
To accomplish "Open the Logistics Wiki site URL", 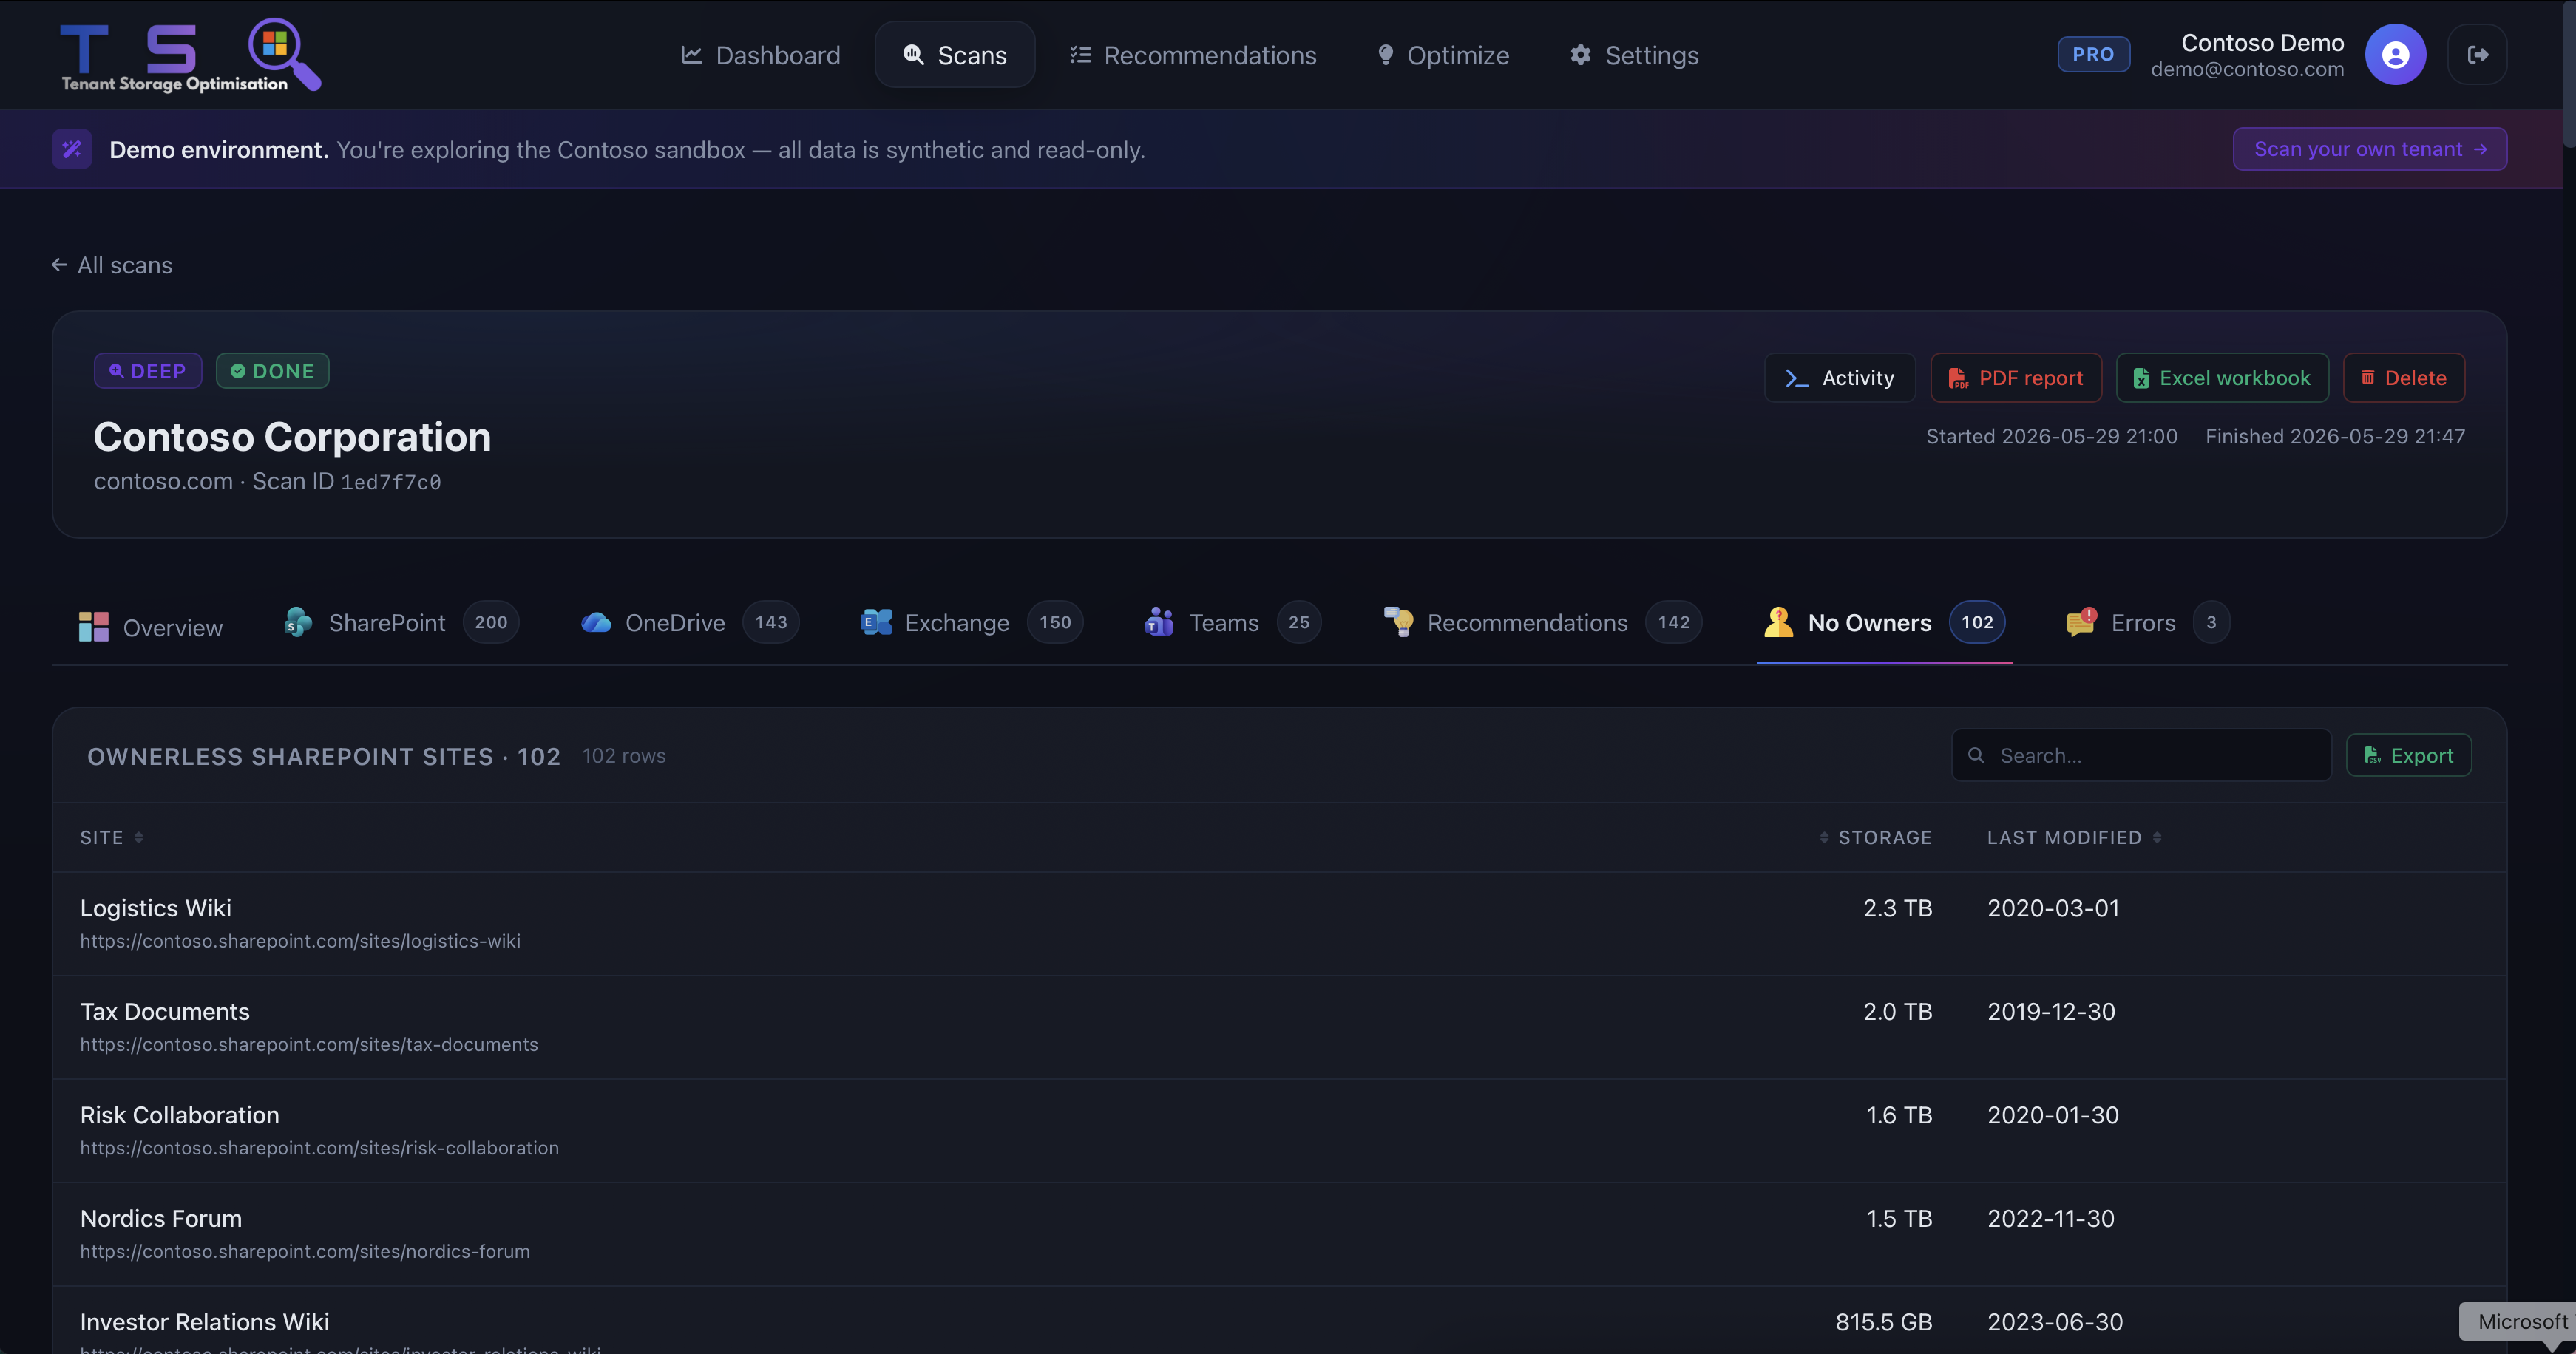I will pos(300,942).
